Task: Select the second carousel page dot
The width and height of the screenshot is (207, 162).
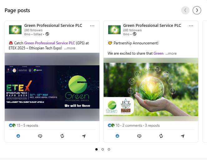Action: click(103, 149)
